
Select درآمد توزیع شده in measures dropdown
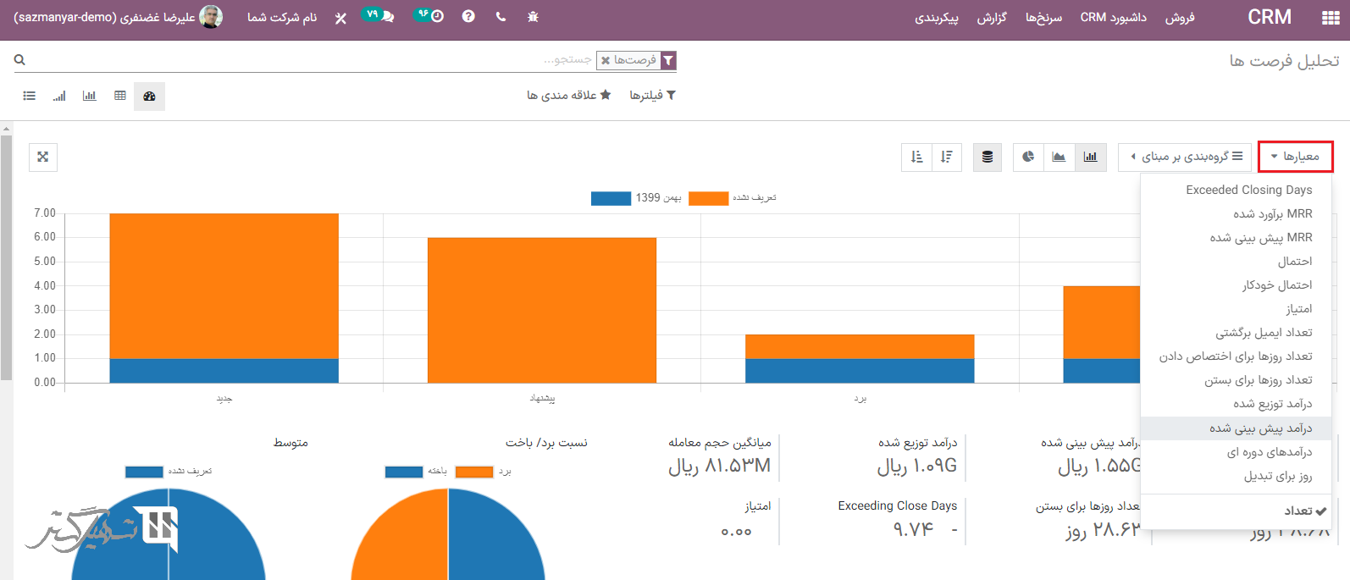1237,403
